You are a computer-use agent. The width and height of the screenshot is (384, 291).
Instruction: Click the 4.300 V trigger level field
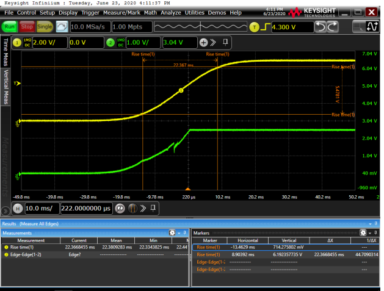[x=287, y=27]
